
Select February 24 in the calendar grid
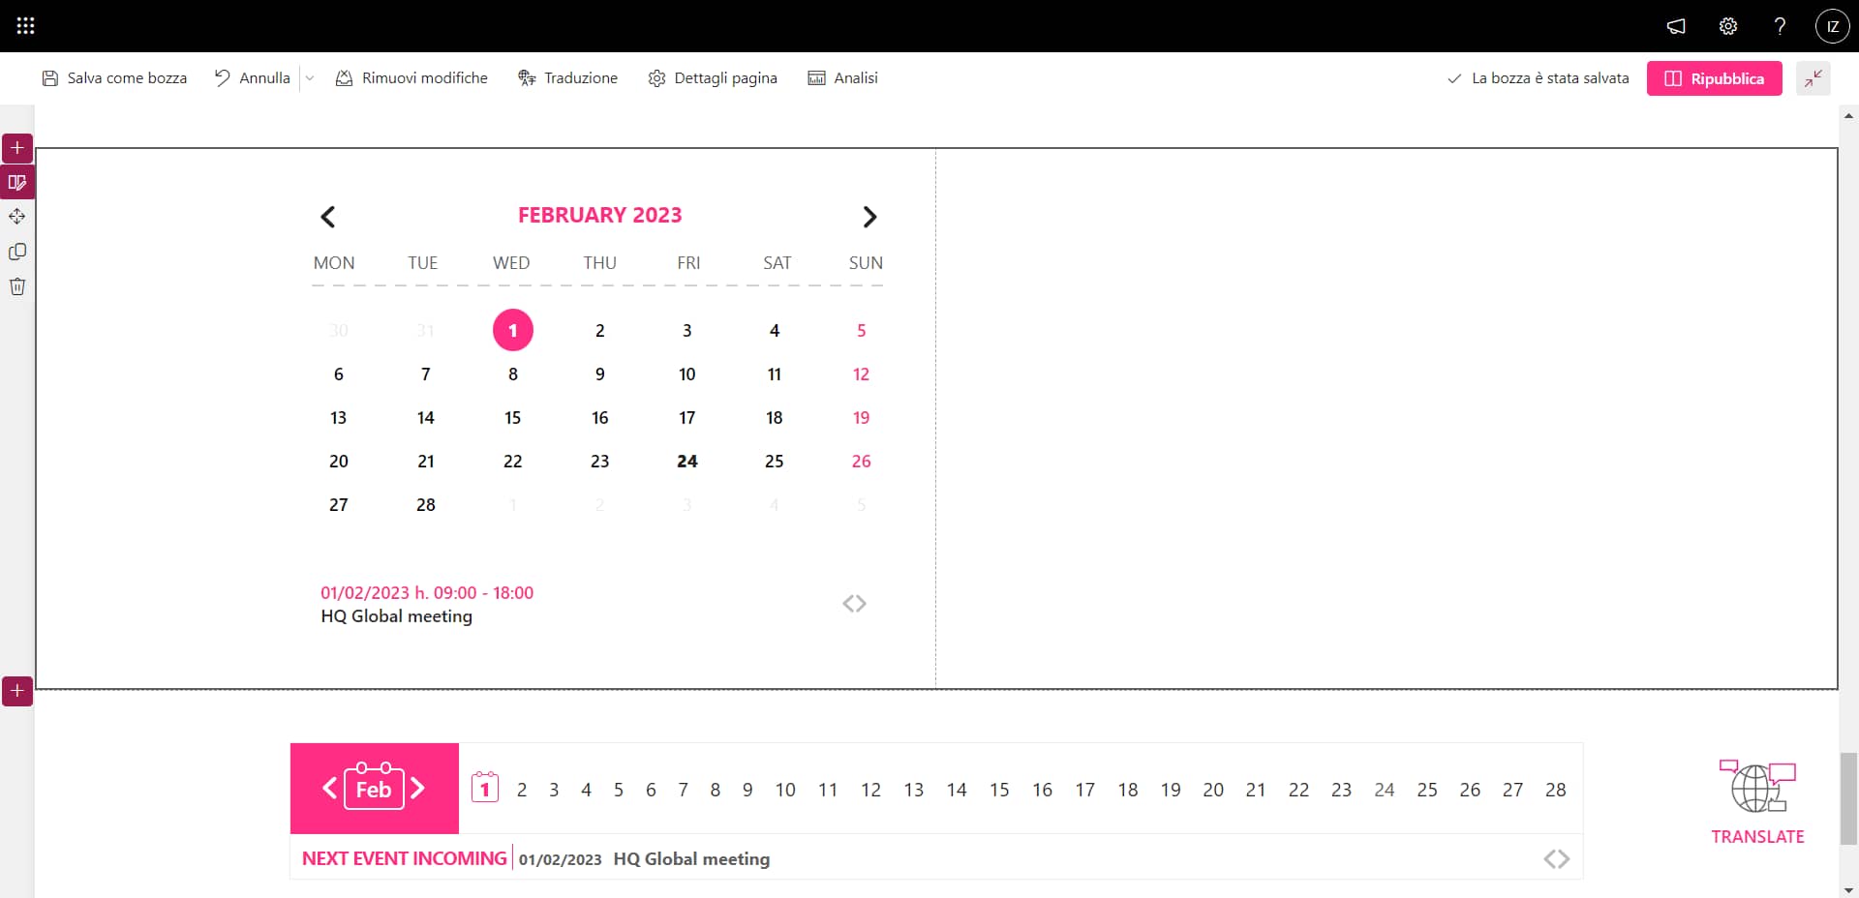(686, 462)
